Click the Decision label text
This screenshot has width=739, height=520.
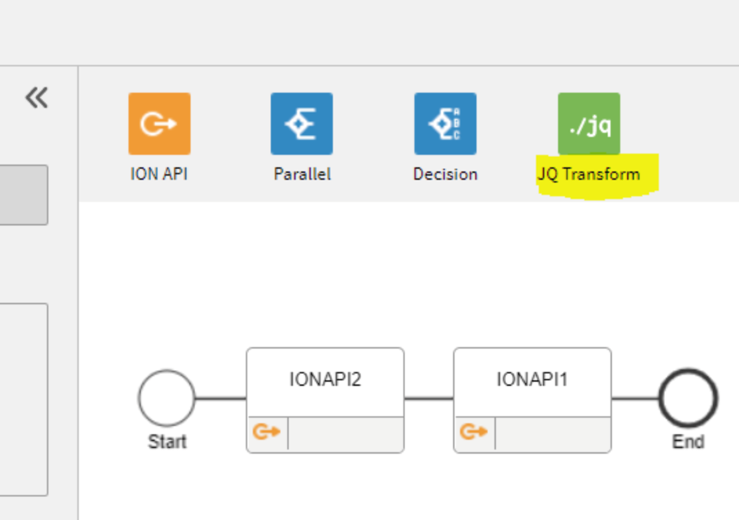[445, 174]
